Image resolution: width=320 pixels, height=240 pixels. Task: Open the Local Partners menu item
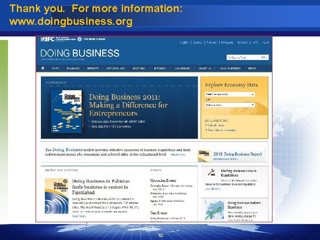pos(230,68)
